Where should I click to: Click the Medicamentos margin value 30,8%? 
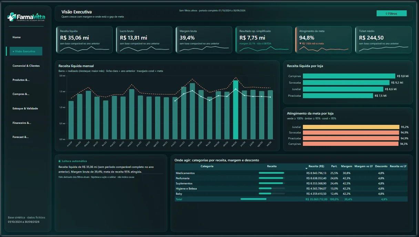click(x=346, y=173)
